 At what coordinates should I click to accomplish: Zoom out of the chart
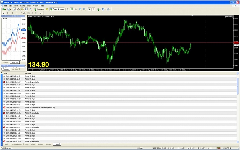pyautogui.click(x=84, y=9)
